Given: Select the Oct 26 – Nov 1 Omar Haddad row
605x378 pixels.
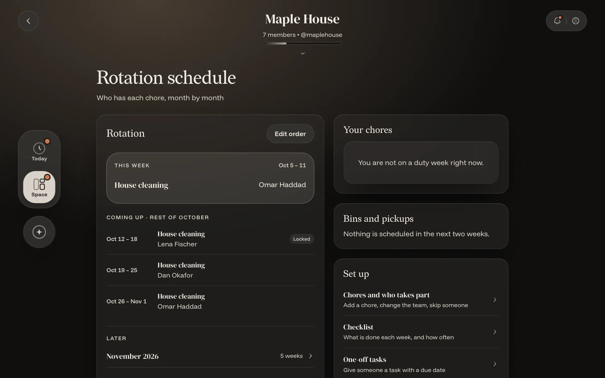Looking at the screenshot, I should pos(210,301).
